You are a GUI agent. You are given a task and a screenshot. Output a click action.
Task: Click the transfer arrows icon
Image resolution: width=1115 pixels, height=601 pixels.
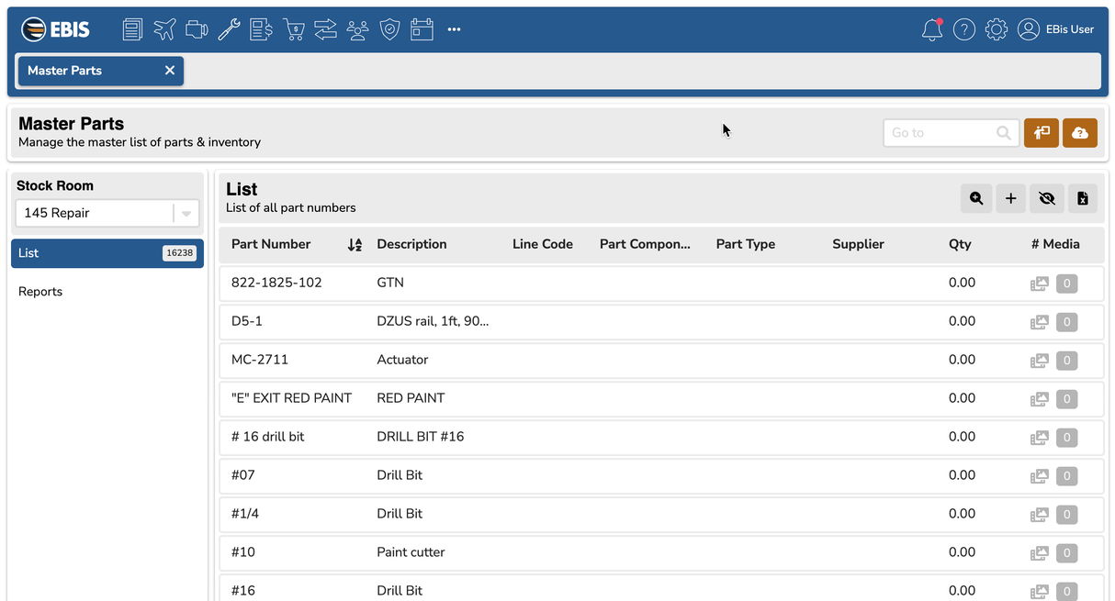325,29
